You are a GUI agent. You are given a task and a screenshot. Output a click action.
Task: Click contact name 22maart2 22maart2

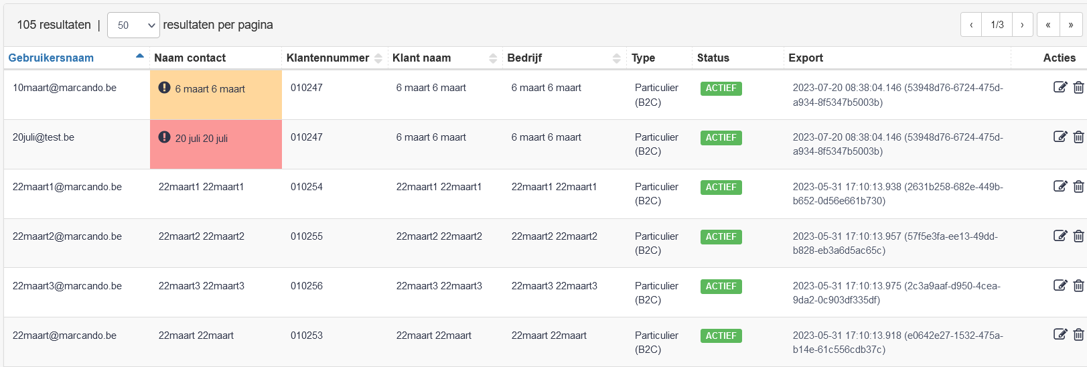tap(201, 236)
